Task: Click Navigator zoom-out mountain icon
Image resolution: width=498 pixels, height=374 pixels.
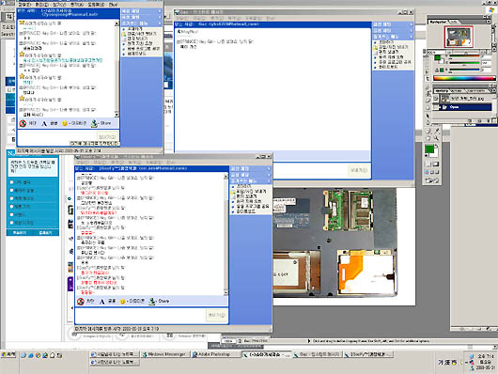Action: tap(450, 52)
